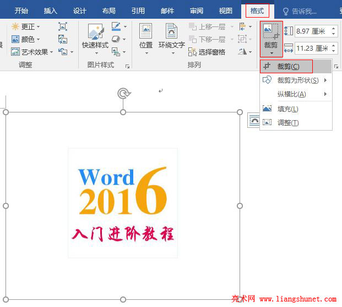Decrease picture height with the down arrow
The image size is (342, 307).
coord(334,34)
